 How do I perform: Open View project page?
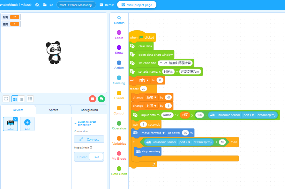pos(137,5)
